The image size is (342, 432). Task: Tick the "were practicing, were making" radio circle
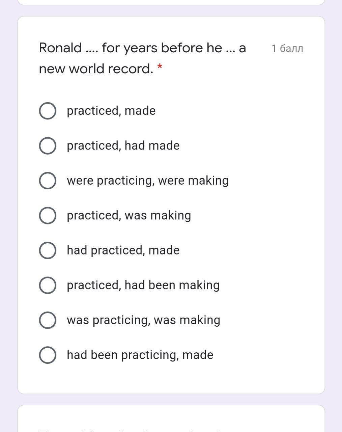point(48,181)
